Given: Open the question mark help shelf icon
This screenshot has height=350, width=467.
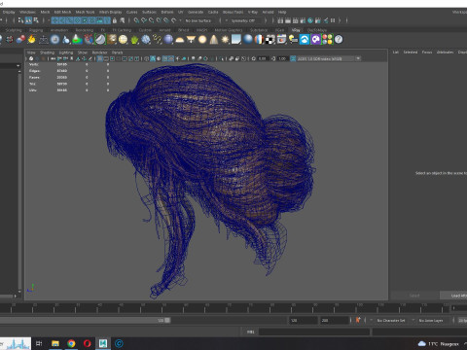Looking at the screenshot, I should [339, 40].
